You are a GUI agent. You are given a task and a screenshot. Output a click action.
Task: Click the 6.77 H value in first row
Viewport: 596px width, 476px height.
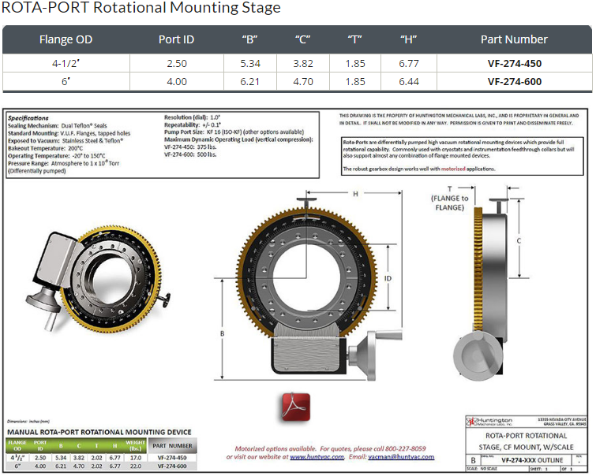click(x=409, y=63)
